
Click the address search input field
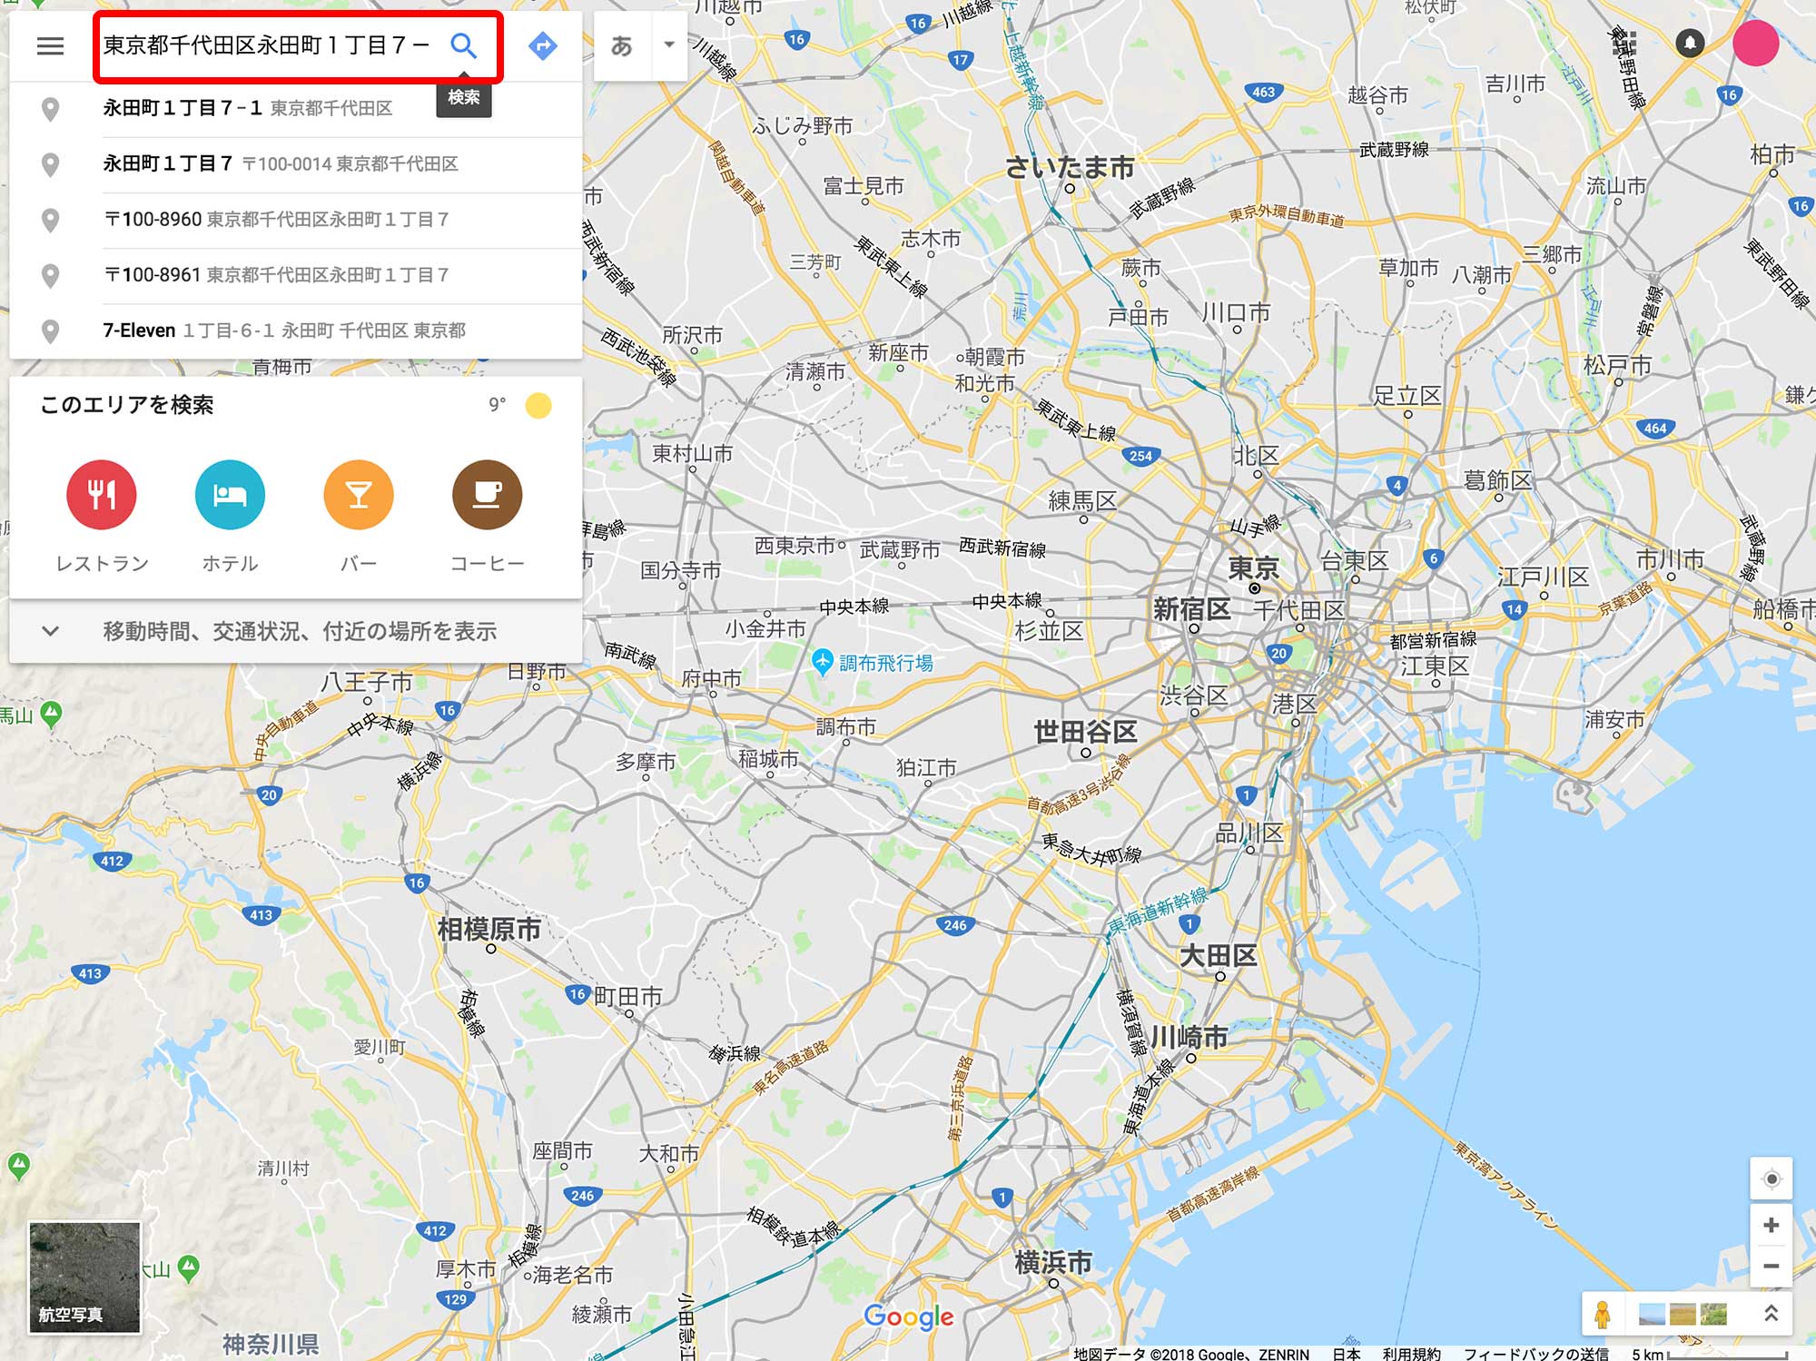[x=268, y=45]
